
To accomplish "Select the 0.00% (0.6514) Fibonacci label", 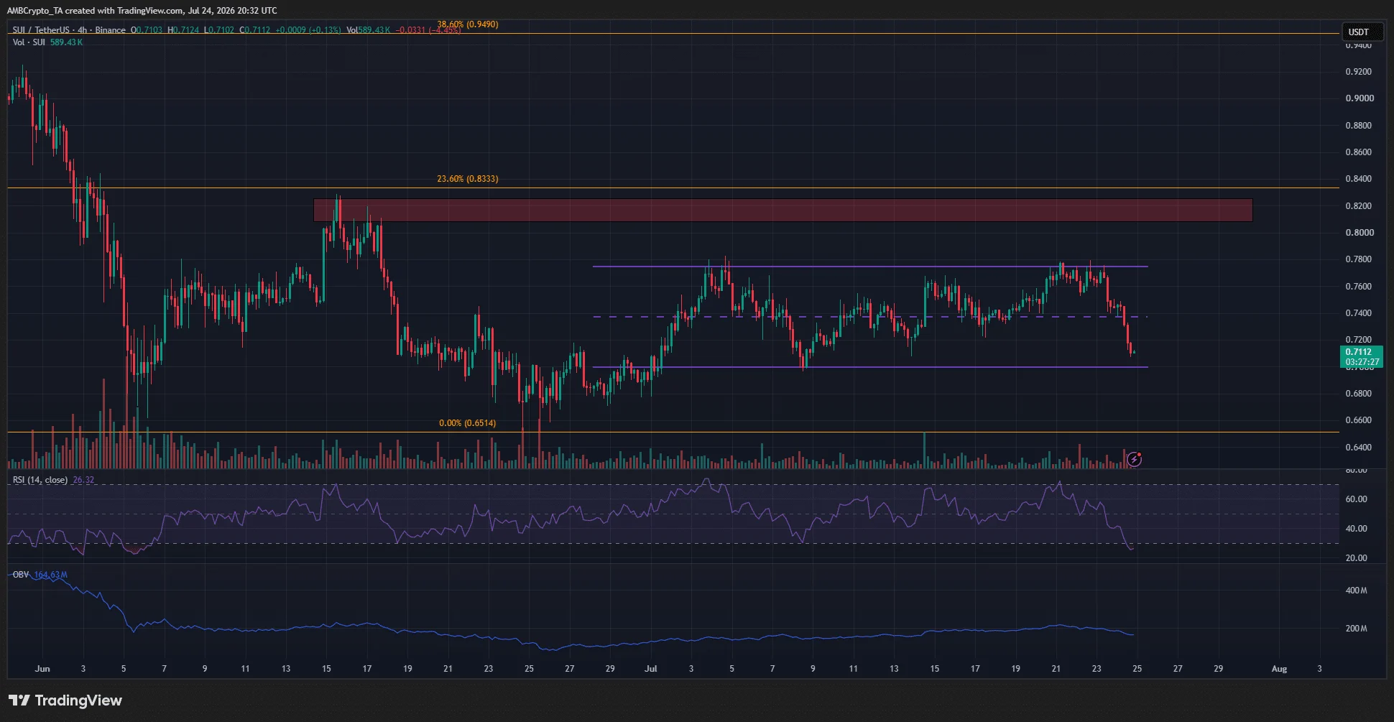I will click(467, 423).
